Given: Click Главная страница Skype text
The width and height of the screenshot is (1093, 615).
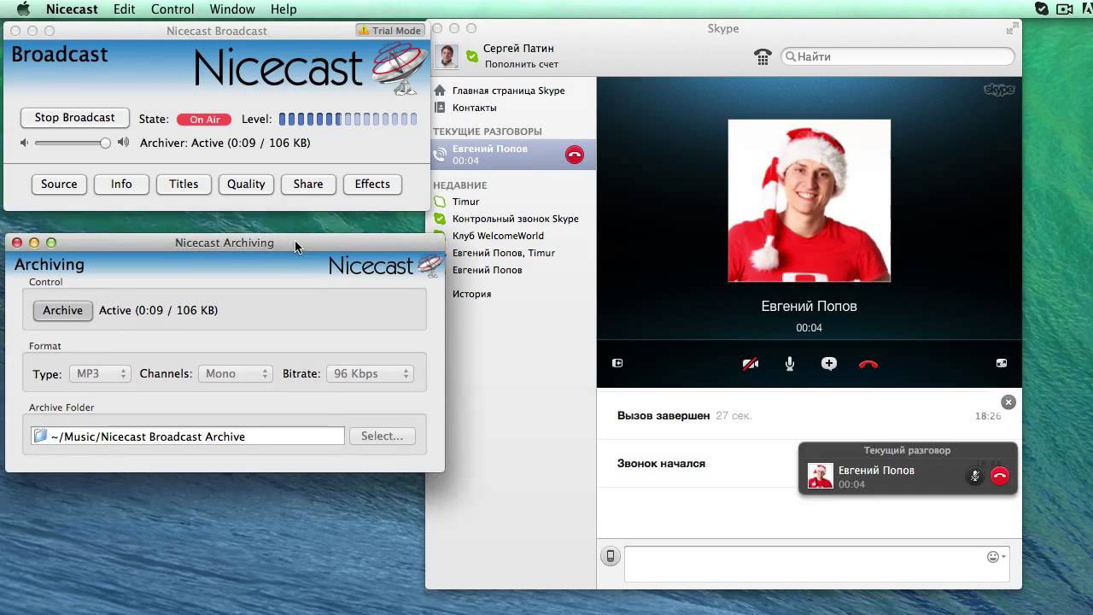Looking at the screenshot, I should click(x=508, y=91).
